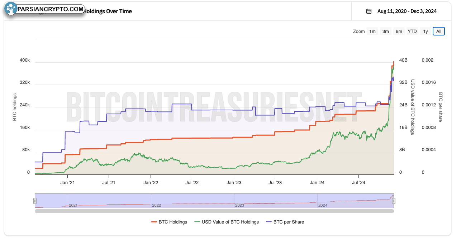Click the PARSIANCRYPTO.COM watermark text
The height and width of the screenshot is (240, 461).
click(51, 9)
